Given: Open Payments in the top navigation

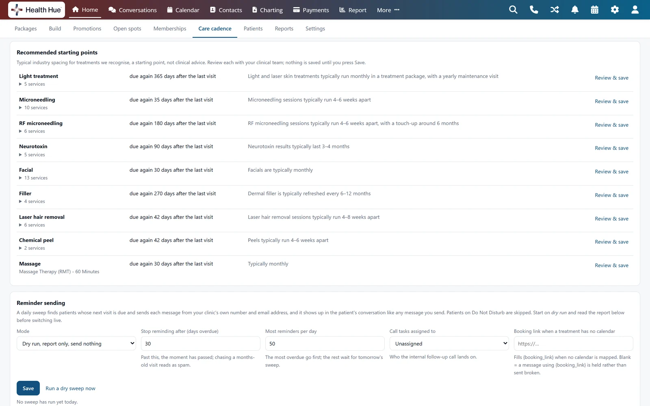Looking at the screenshot, I should (x=311, y=10).
